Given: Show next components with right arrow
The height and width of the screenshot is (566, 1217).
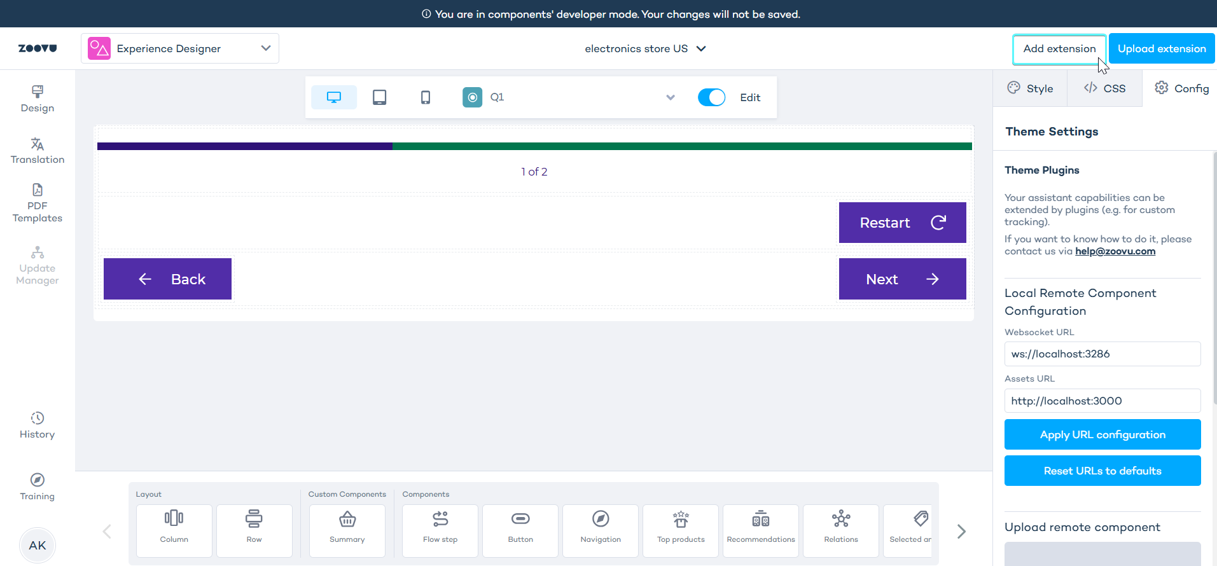Looking at the screenshot, I should 961,532.
